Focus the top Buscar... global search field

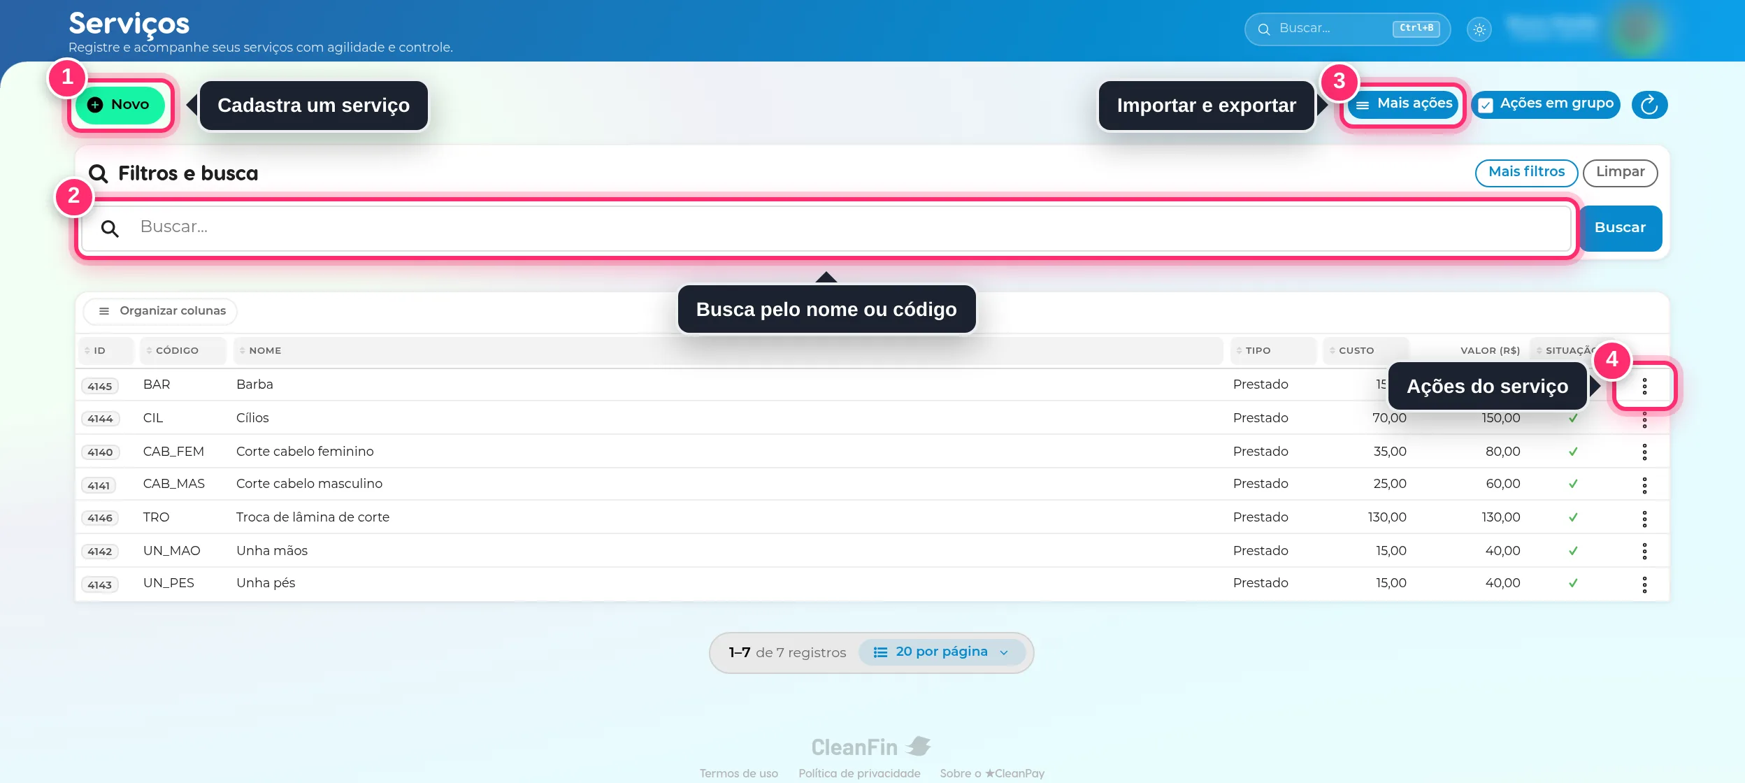click(x=1347, y=29)
